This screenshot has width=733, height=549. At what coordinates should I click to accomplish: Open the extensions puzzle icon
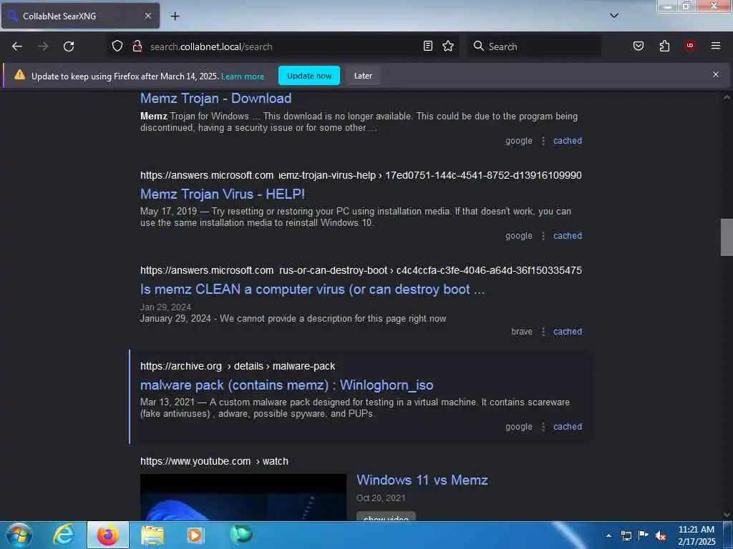coord(664,46)
